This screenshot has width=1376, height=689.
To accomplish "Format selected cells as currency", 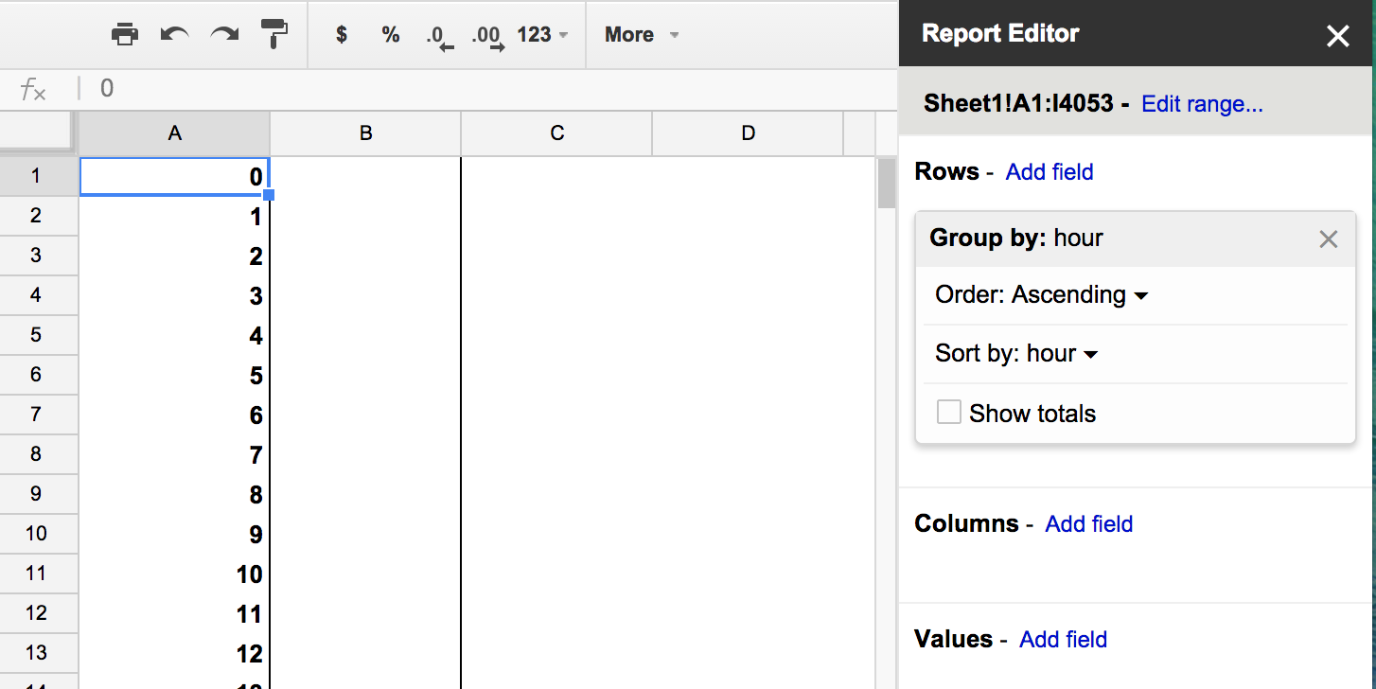I will pyautogui.click(x=342, y=35).
